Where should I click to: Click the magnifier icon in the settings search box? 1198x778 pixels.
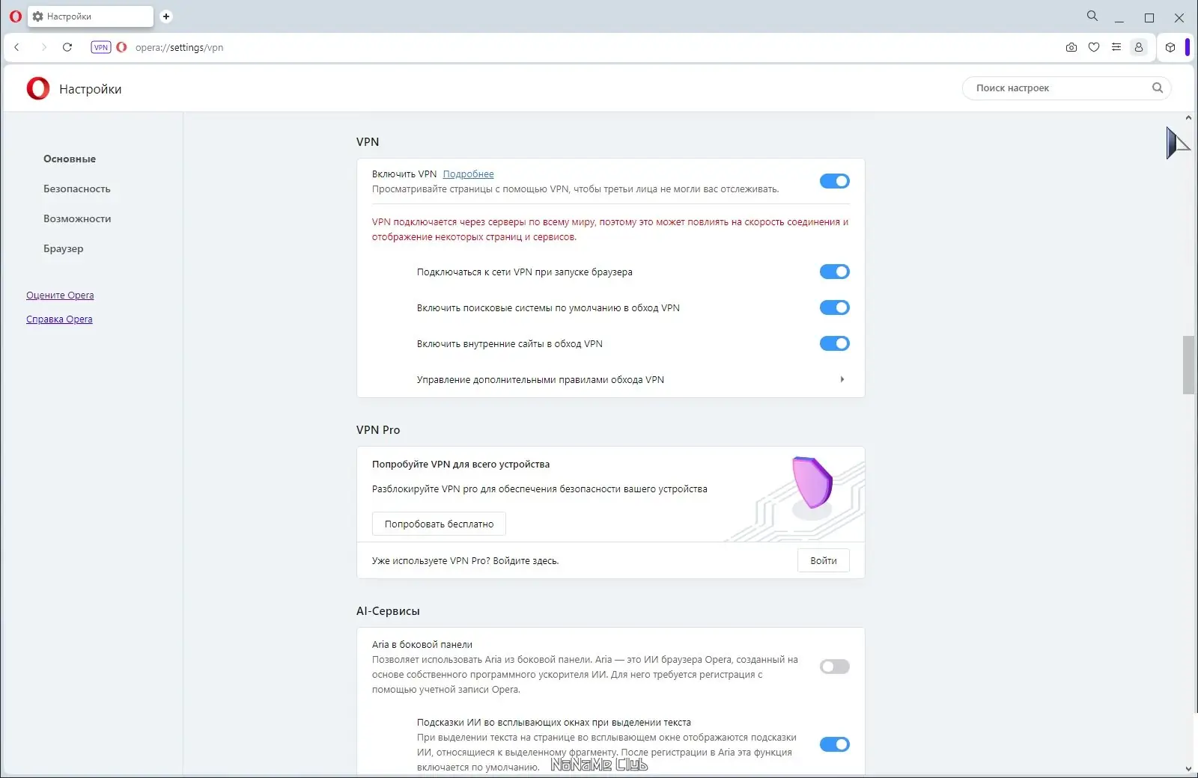coord(1158,88)
